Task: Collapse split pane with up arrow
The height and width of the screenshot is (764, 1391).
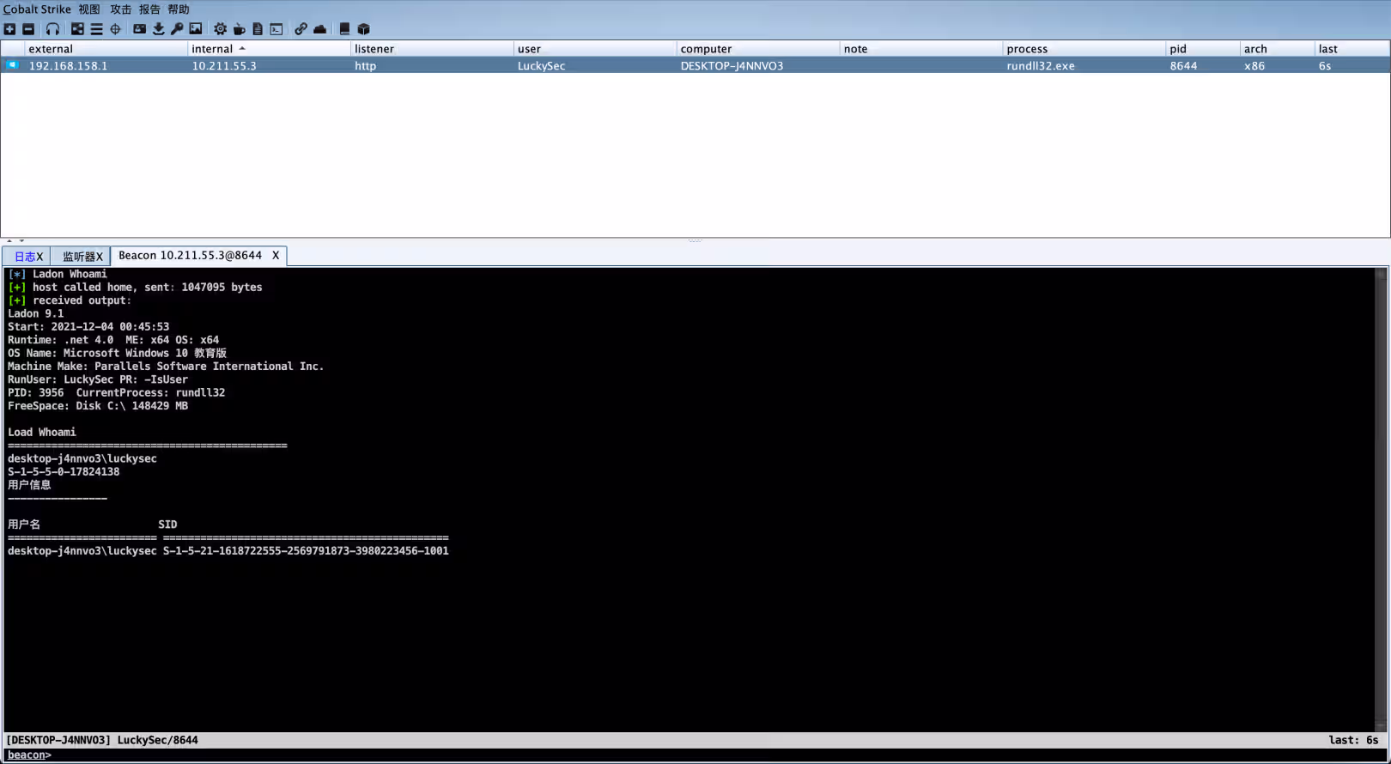Action: tap(9, 241)
